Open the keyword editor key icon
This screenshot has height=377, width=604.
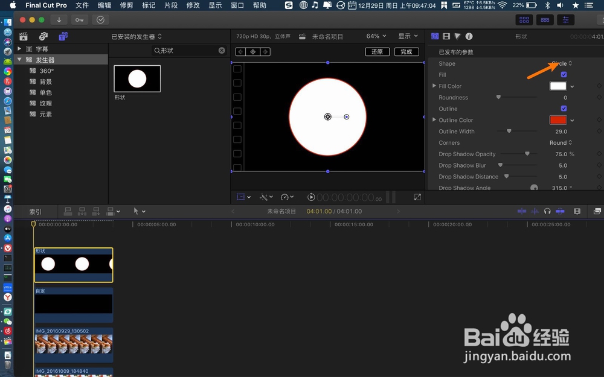79,20
